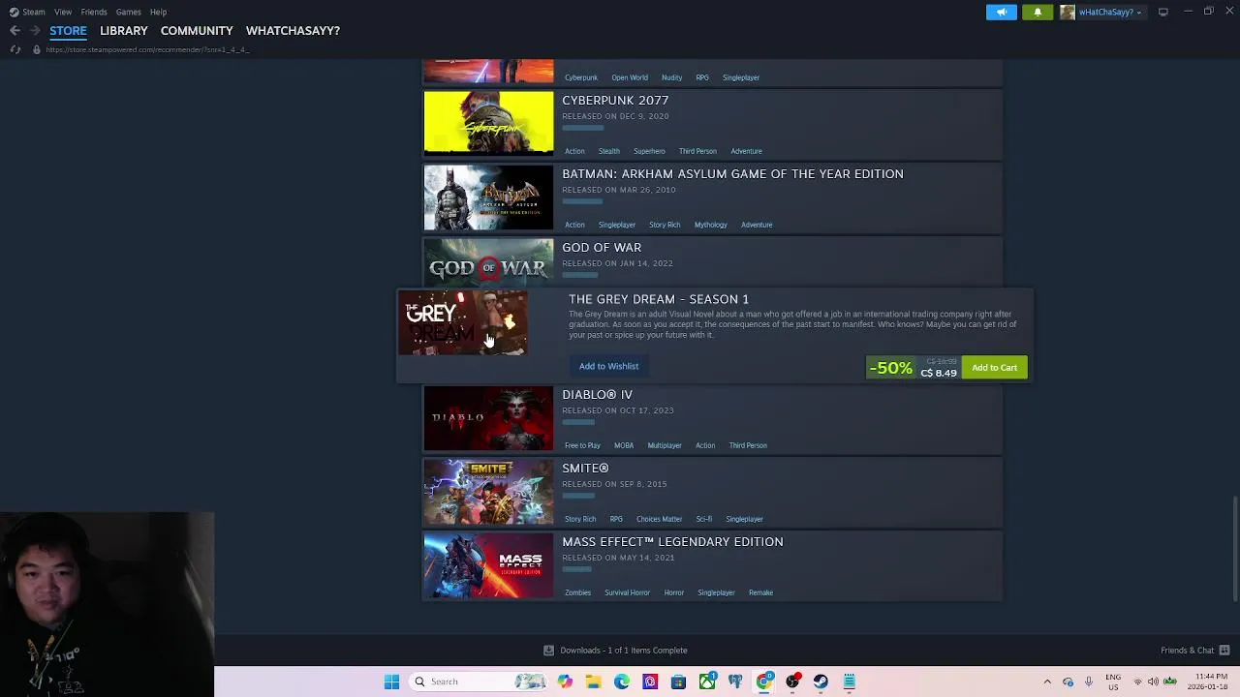
Task: Launch Copilot from the taskbar
Action: click(565, 682)
